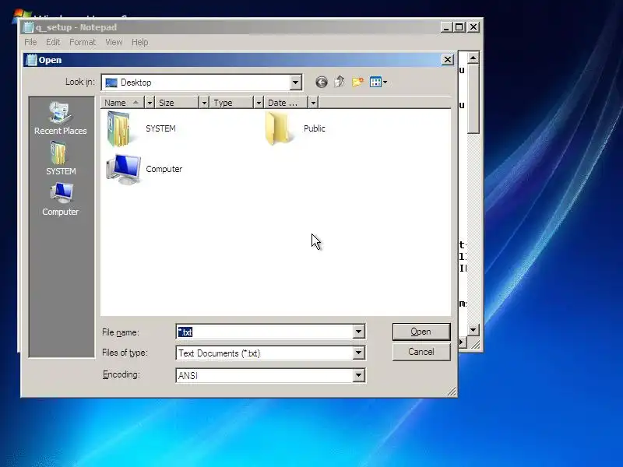Maximize the Notepad window
623x467 pixels.
coord(459,27)
